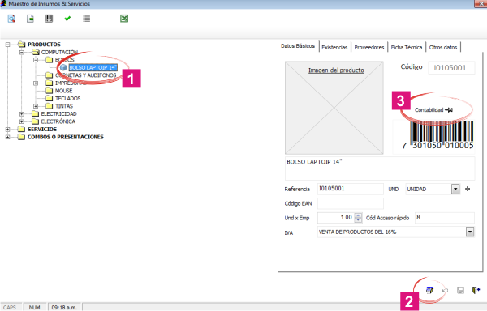Open the book report toolbar icon
The width and height of the screenshot is (487, 311).
coord(49,19)
